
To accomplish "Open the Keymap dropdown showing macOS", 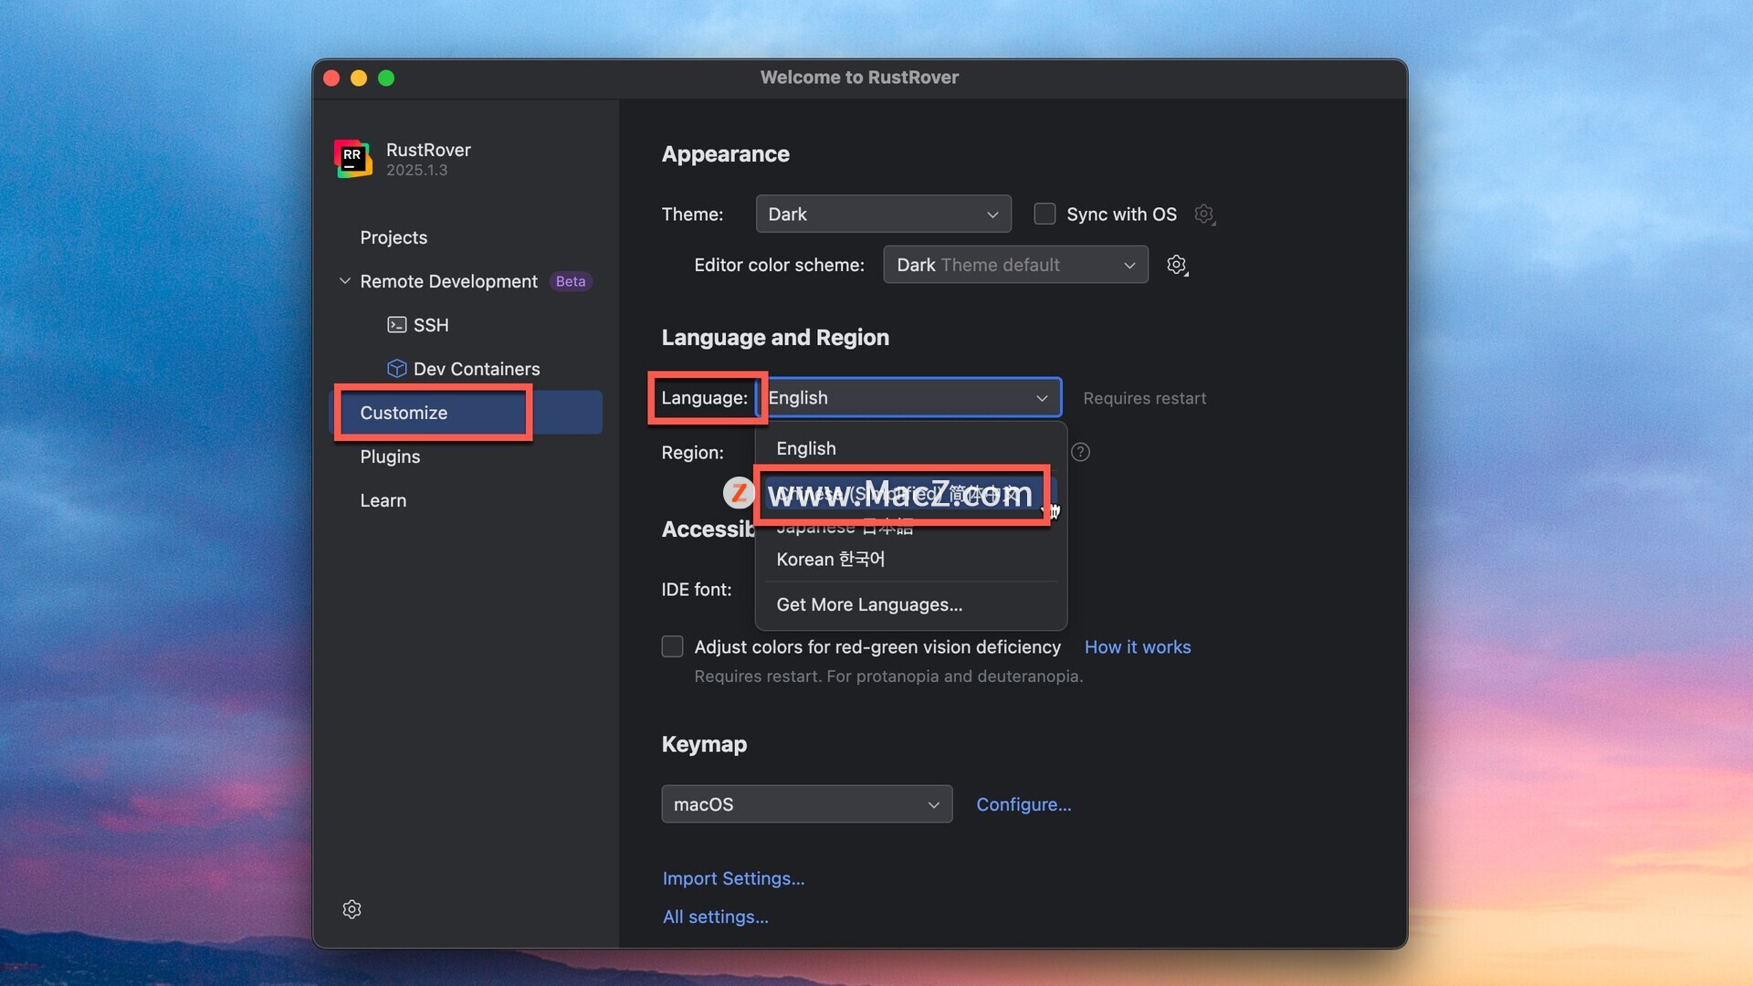I will [x=806, y=804].
